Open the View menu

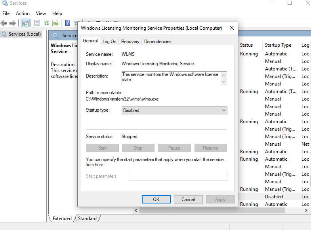(41, 13)
